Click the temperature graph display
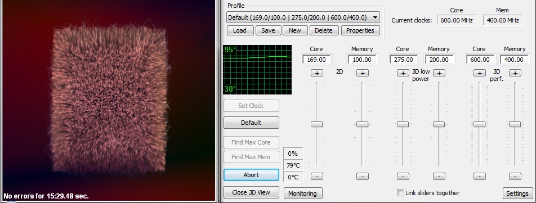The image size is (536, 203). (x=257, y=70)
